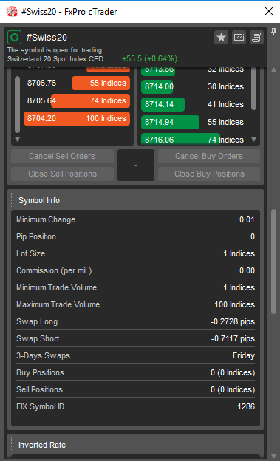Screen dimensions: 280x461
Task: Click up arrow of main panel scrollbar
Action: point(273,69)
